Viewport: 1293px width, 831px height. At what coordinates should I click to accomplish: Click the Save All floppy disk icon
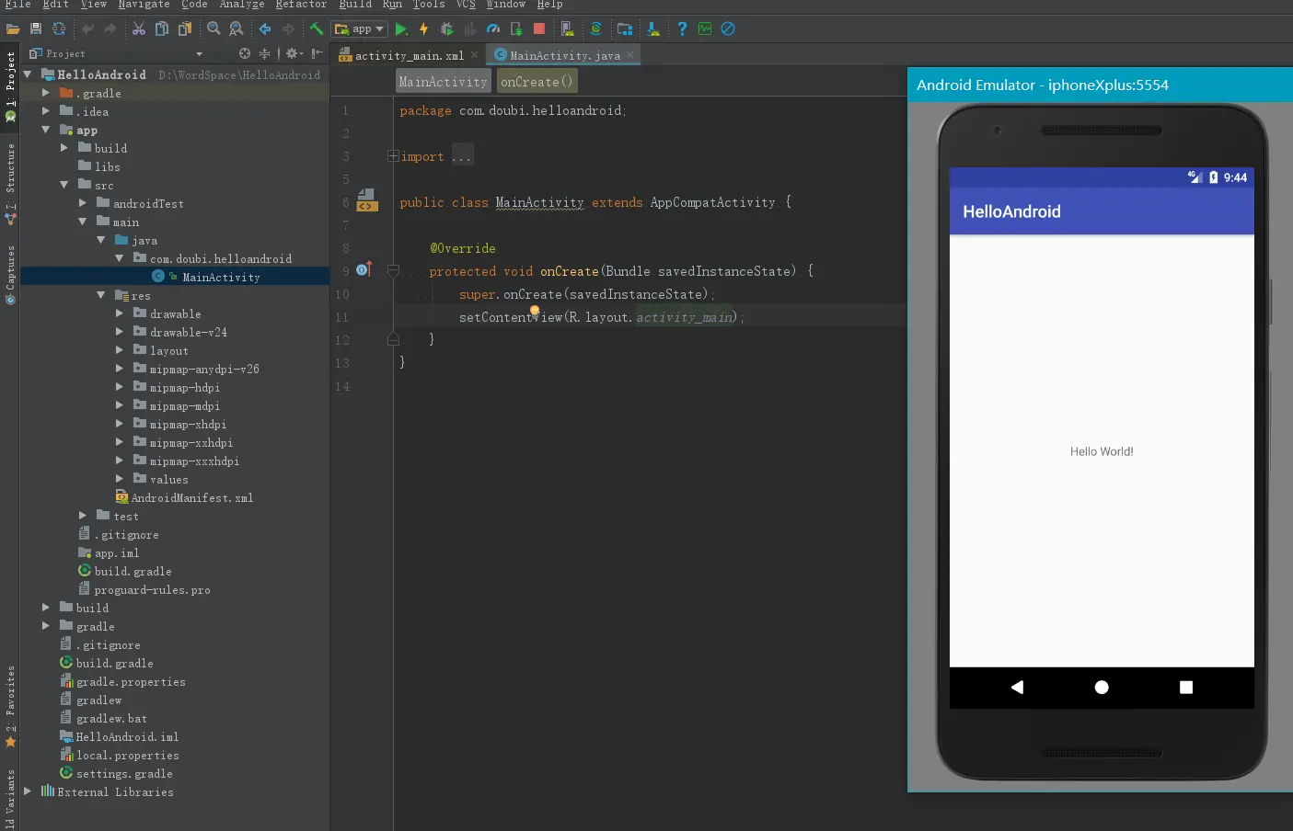click(36, 29)
